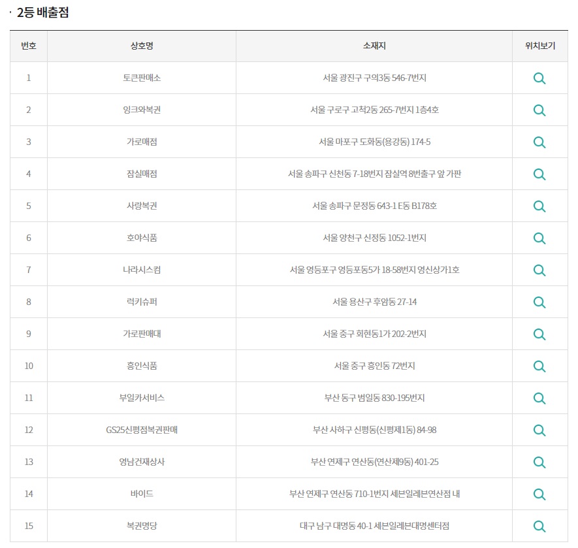This screenshot has height=548, width=578.
Task: Select store name GS25신평점복권판매
Action: click(x=142, y=430)
